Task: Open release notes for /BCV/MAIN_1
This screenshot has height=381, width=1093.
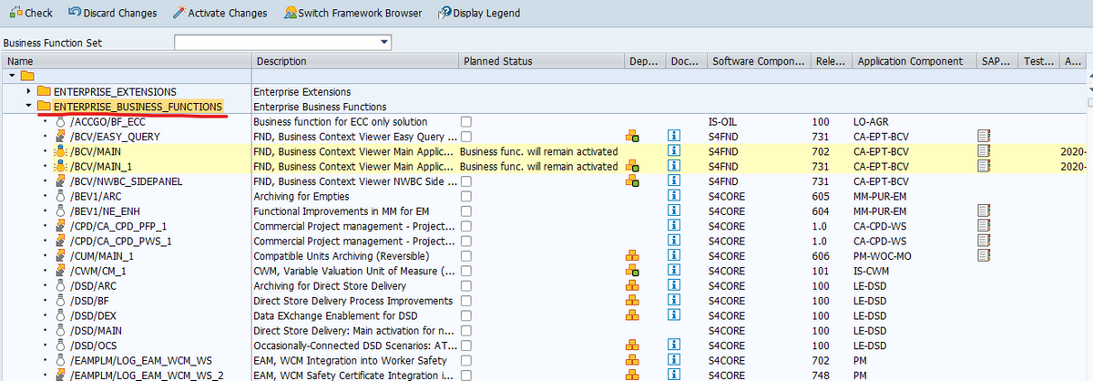Action: point(984,167)
